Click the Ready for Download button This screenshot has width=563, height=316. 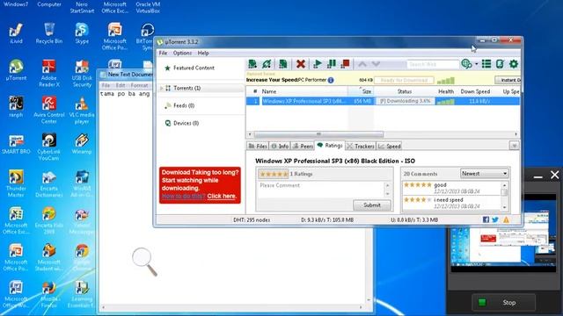[404, 80]
